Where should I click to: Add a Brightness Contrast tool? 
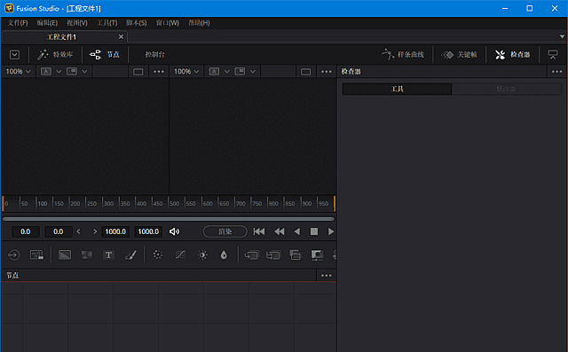[202, 255]
